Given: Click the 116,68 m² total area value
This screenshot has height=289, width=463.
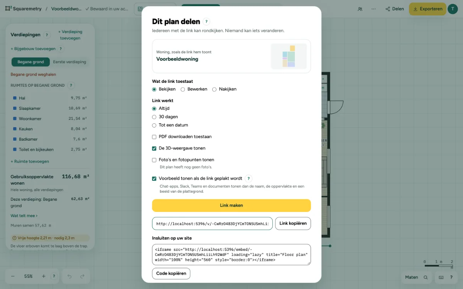Looking at the screenshot, I should pos(76,176).
